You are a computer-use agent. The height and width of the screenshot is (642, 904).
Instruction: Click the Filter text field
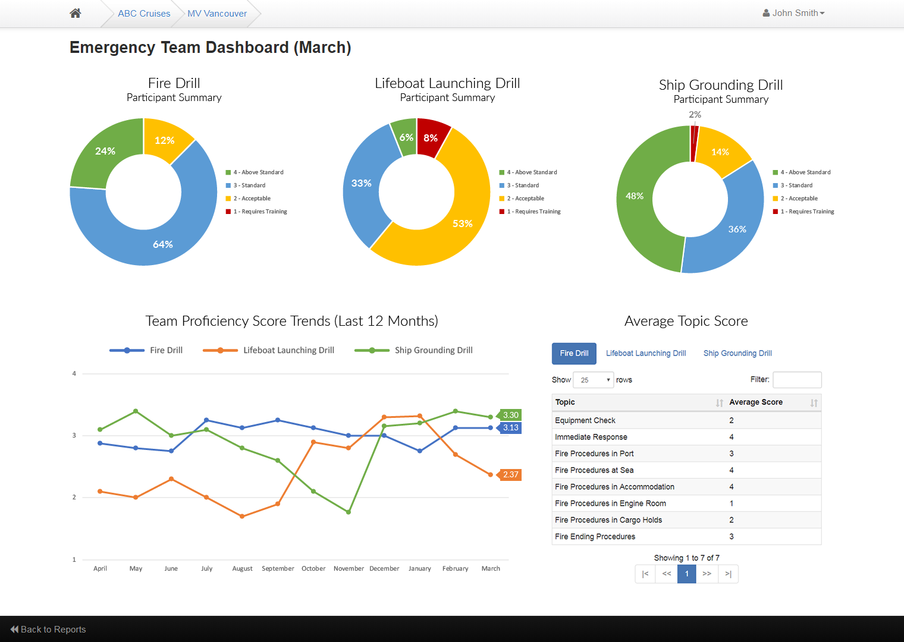tap(797, 380)
